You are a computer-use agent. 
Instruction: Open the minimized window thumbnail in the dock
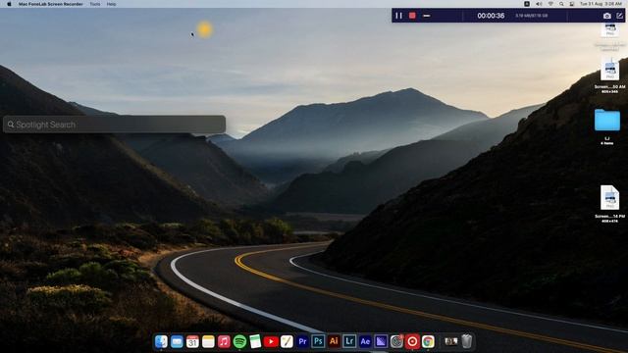pos(451,341)
